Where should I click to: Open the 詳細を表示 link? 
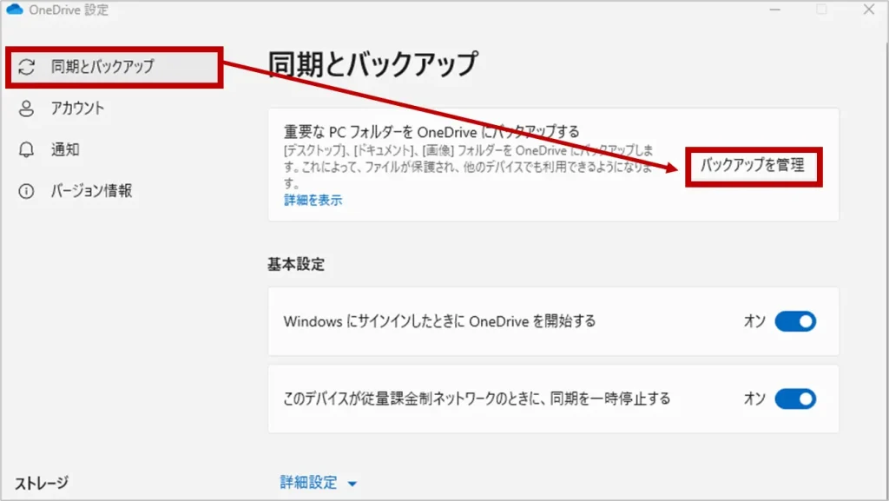[x=313, y=200]
